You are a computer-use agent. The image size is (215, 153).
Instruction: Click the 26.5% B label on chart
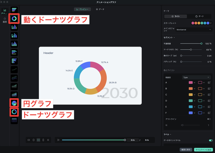(113, 83)
